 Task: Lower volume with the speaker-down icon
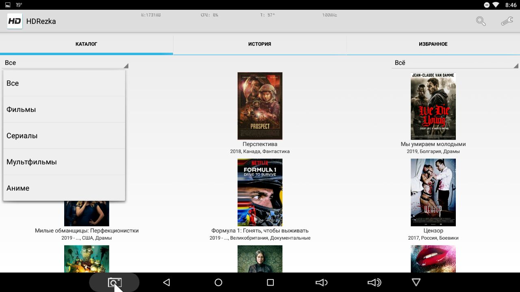pyautogui.click(x=322, y=282)
